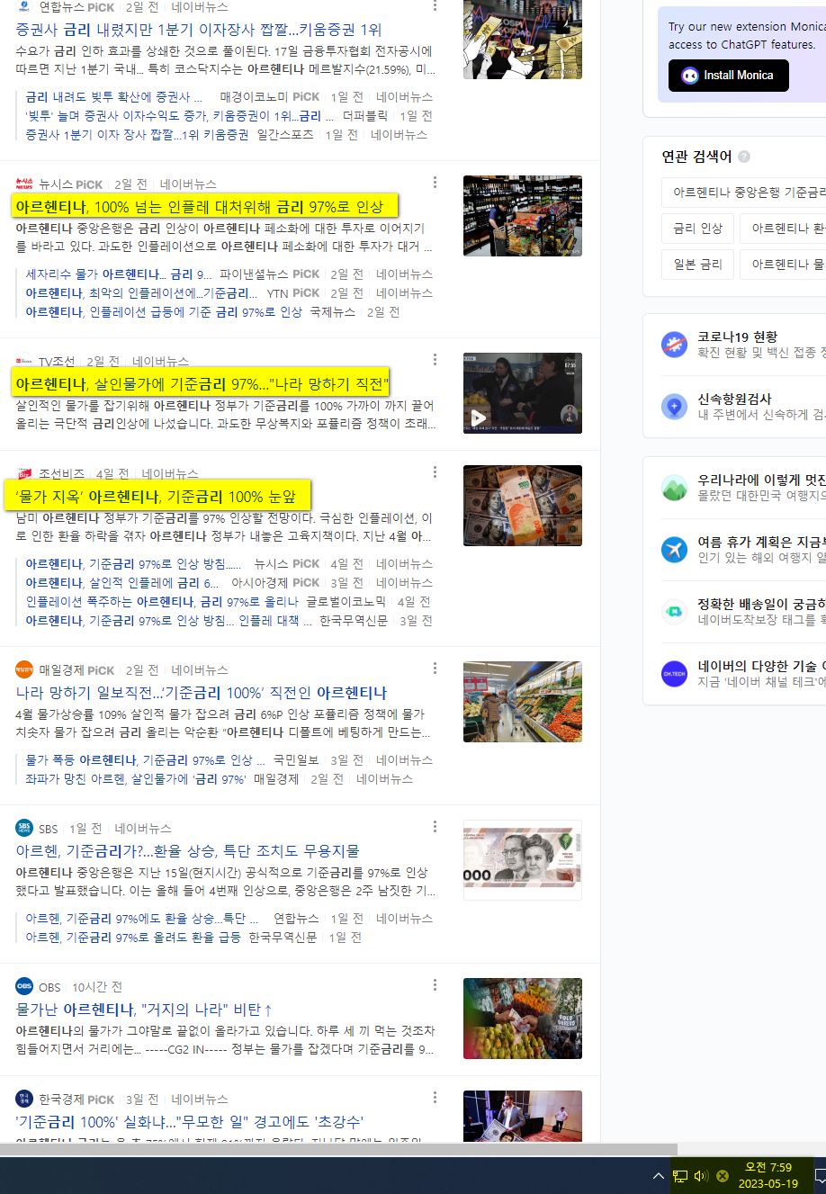Click the airplane icon for 여름 휴가 계획
The height and width of the screenshot is (1194, 826).
coord(674,549)
